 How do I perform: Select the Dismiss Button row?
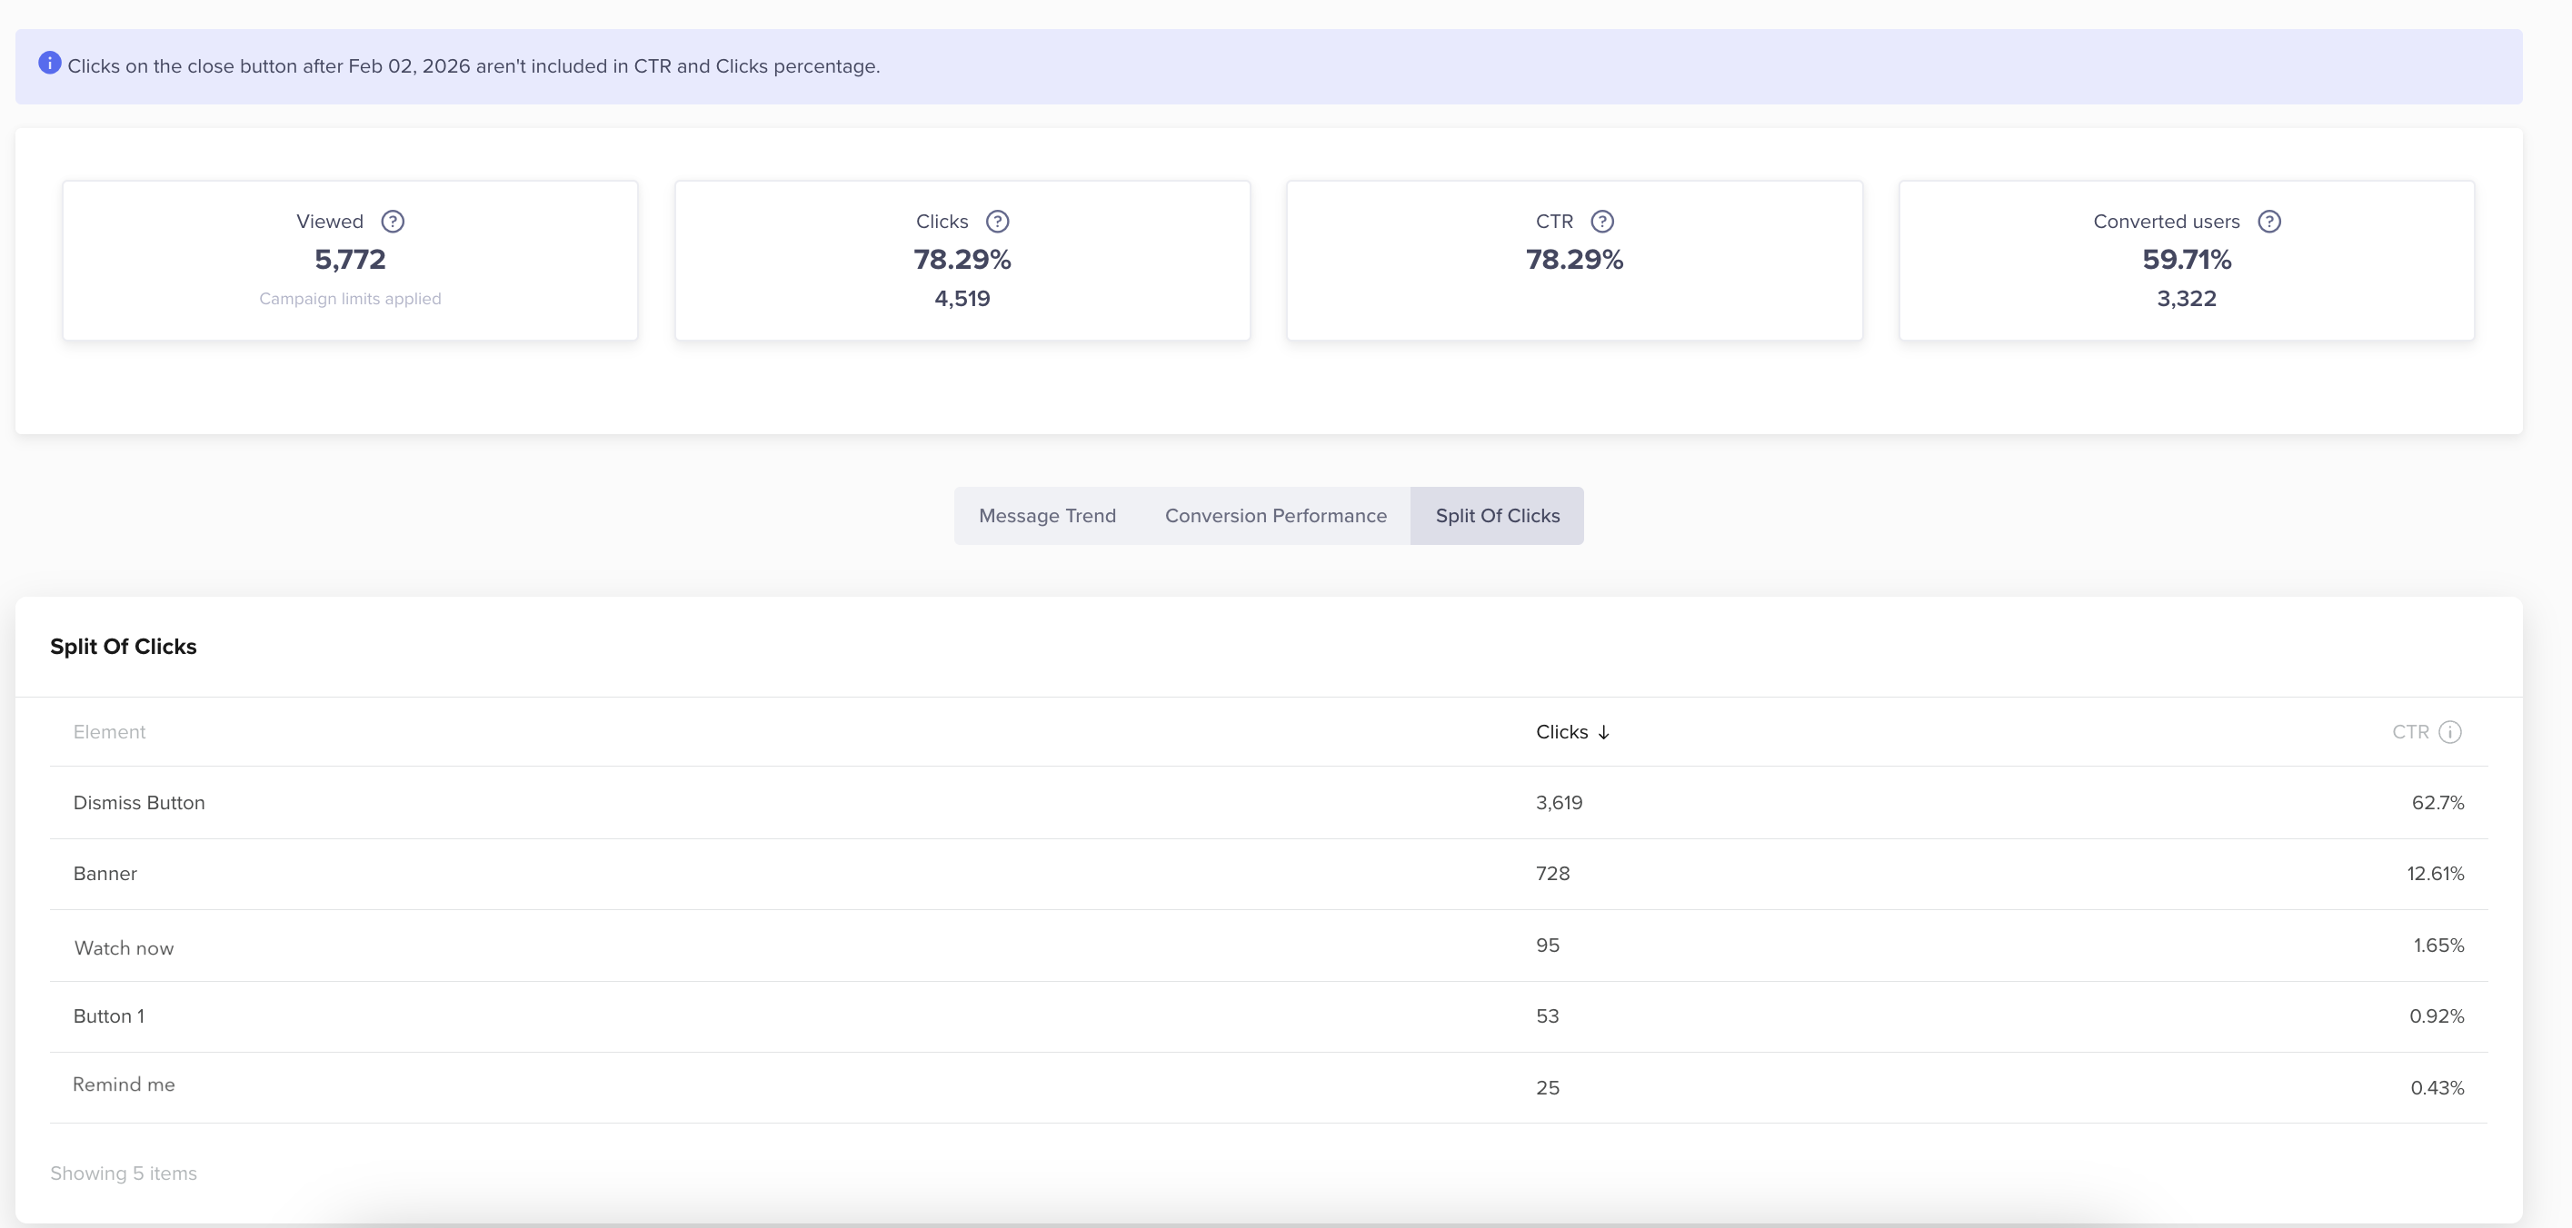tap(139, 803)
